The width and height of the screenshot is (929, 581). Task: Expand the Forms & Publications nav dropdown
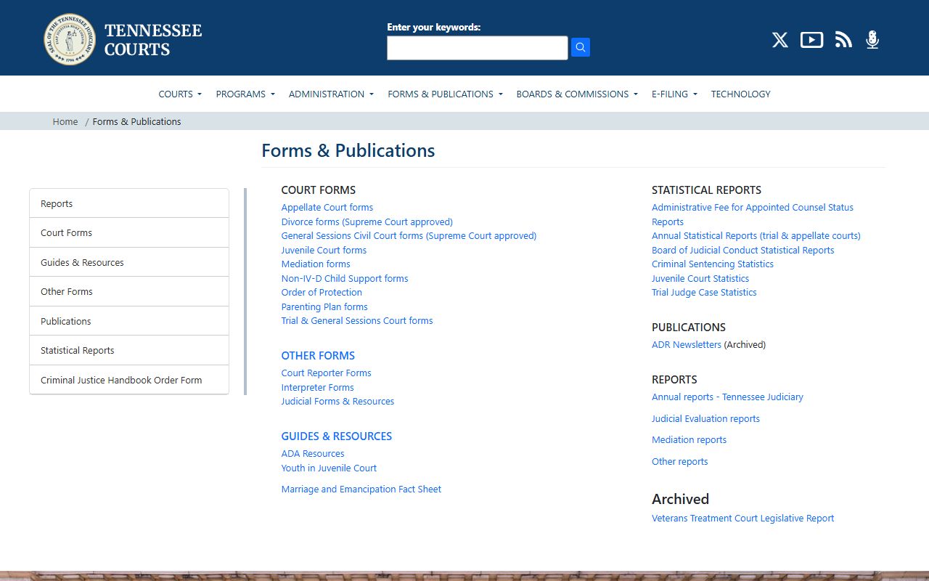click(445, 94)
